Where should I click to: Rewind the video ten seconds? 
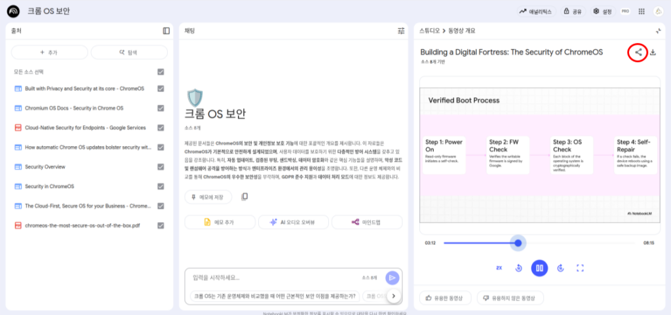pyautogui.click(x=518, y=268)
